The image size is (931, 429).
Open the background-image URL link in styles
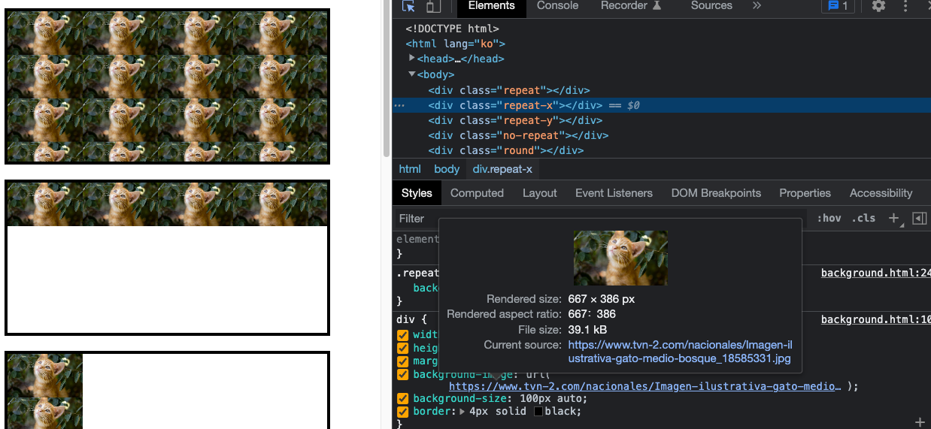pos(644,386)
